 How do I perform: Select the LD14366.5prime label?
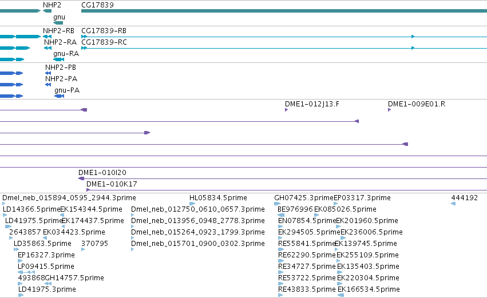31,209
